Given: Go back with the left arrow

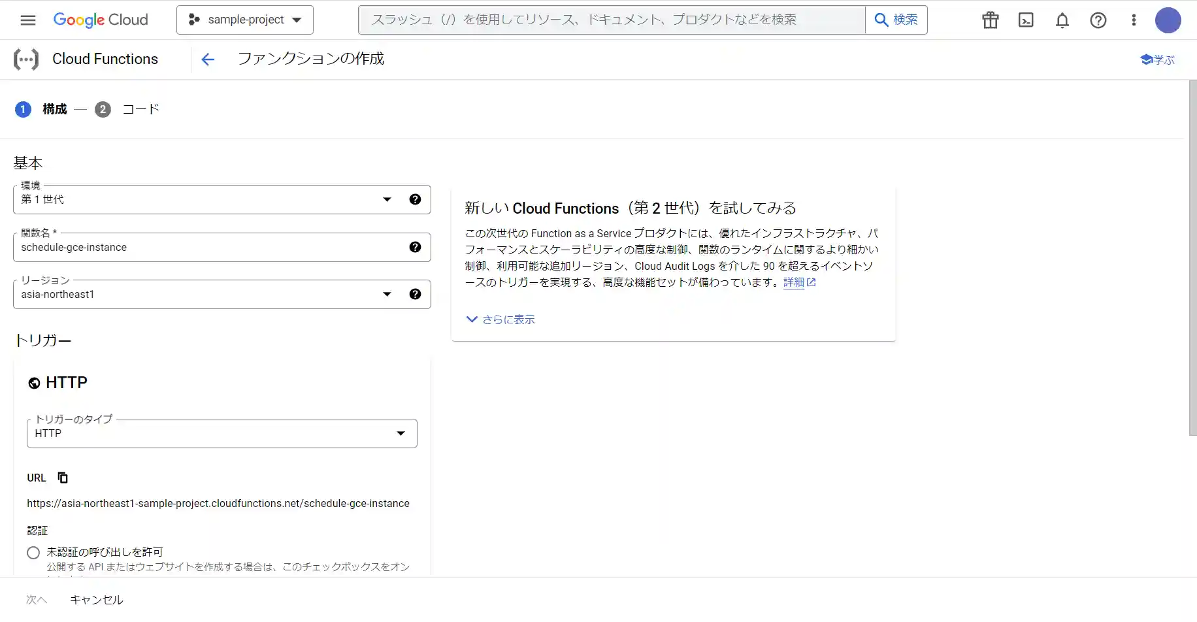Looking at the screenshot, I should click(208, 59).
